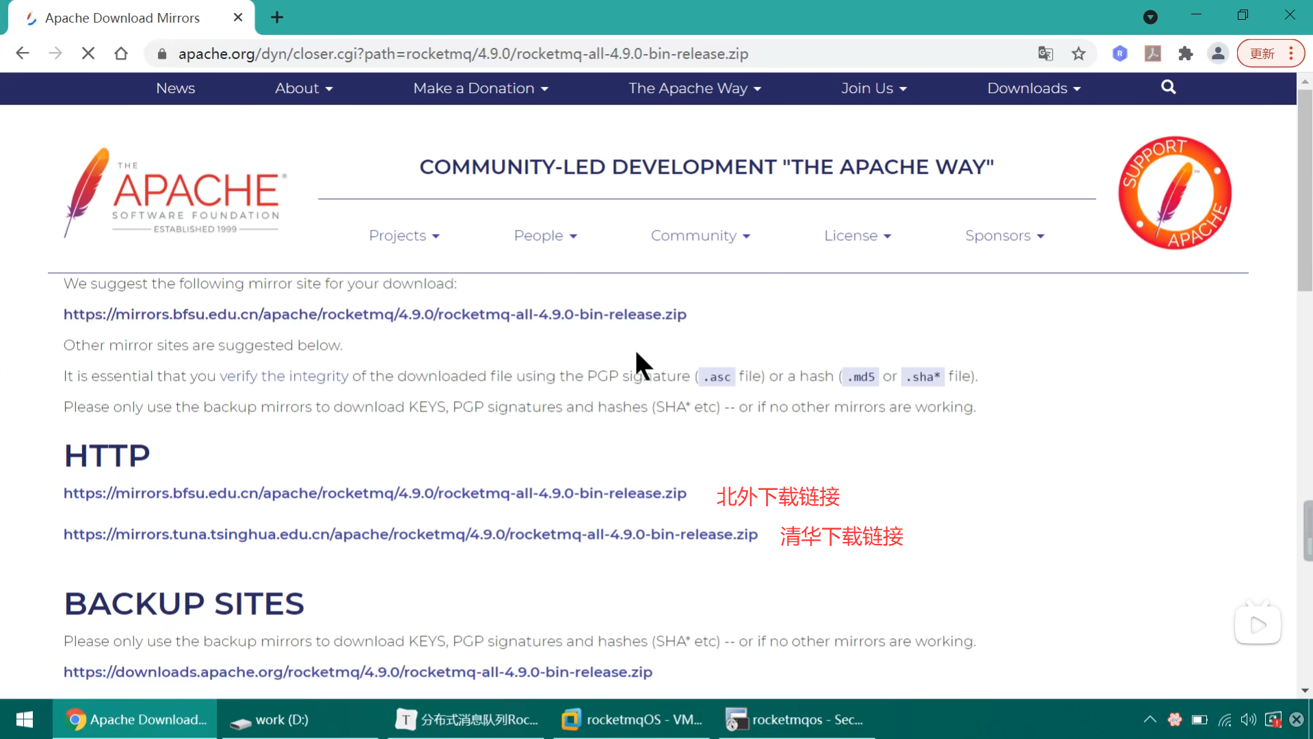This screenshot has height=739, width=1313.
Task: Click the News menu item
Action: tap(175, 88)
